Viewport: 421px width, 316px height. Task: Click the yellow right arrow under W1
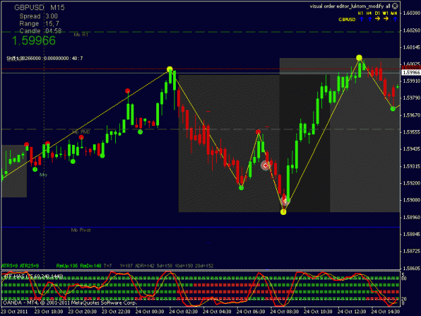tap(386, 19)
